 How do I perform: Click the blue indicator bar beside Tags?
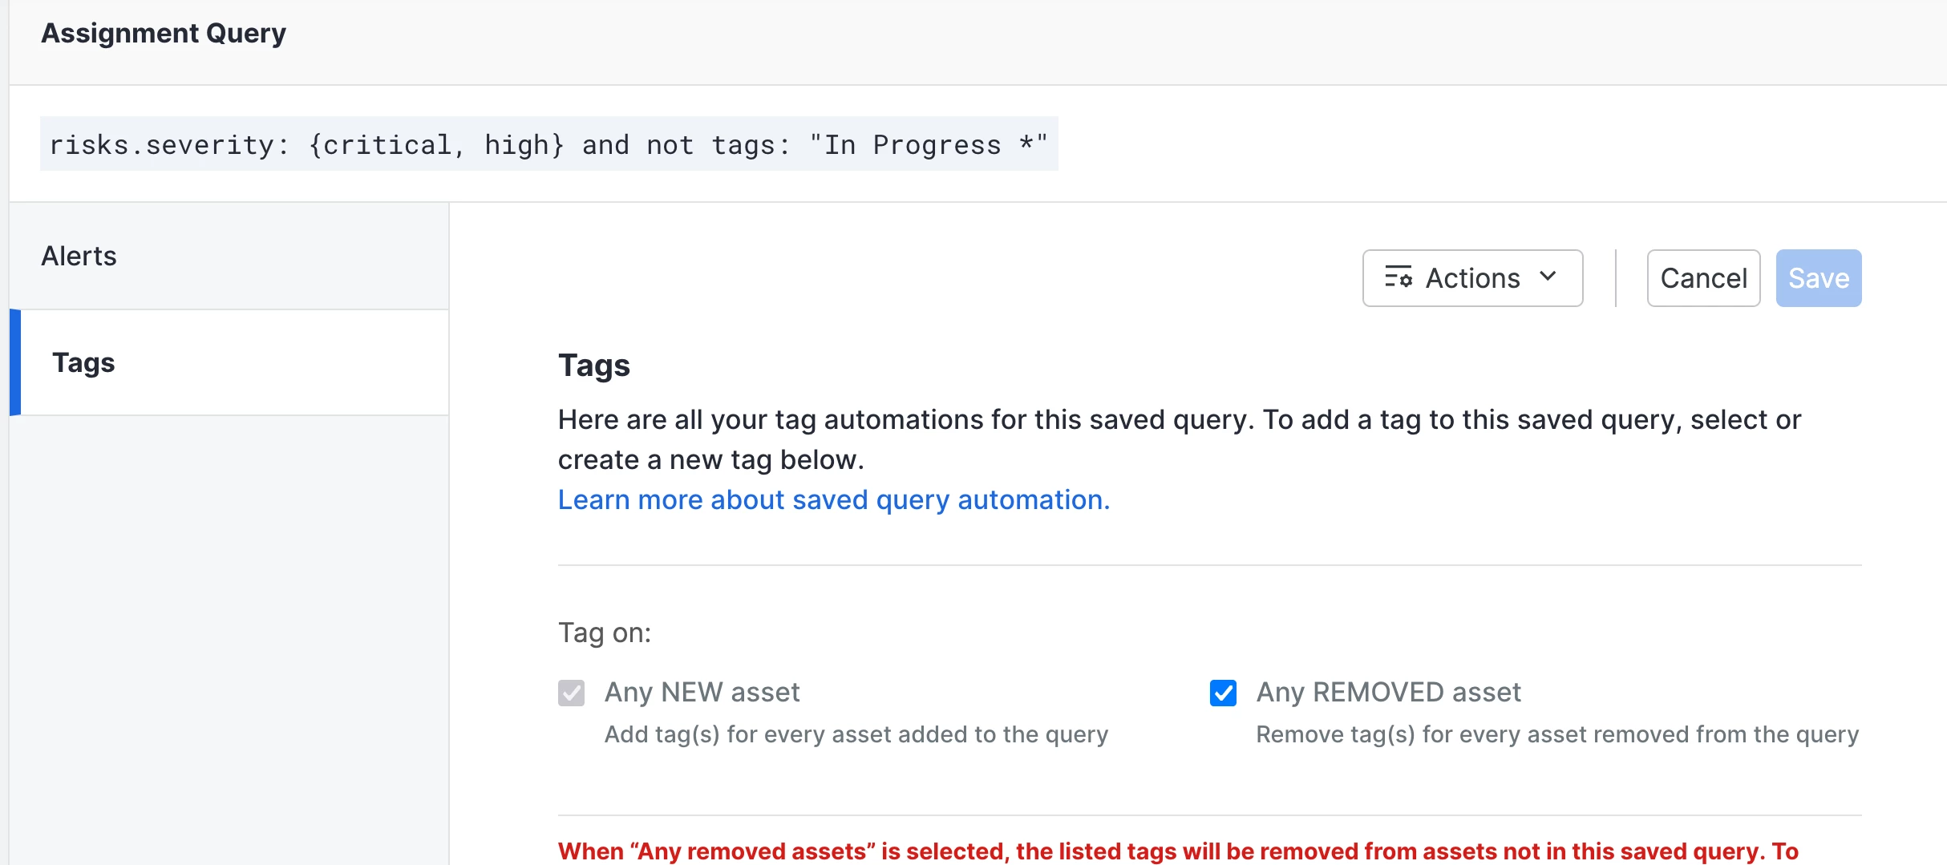[x=14, y=362]
